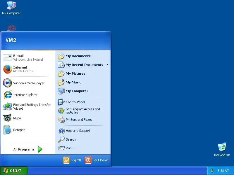Select the My Computer desktop icon

click(x=11, y=5)
